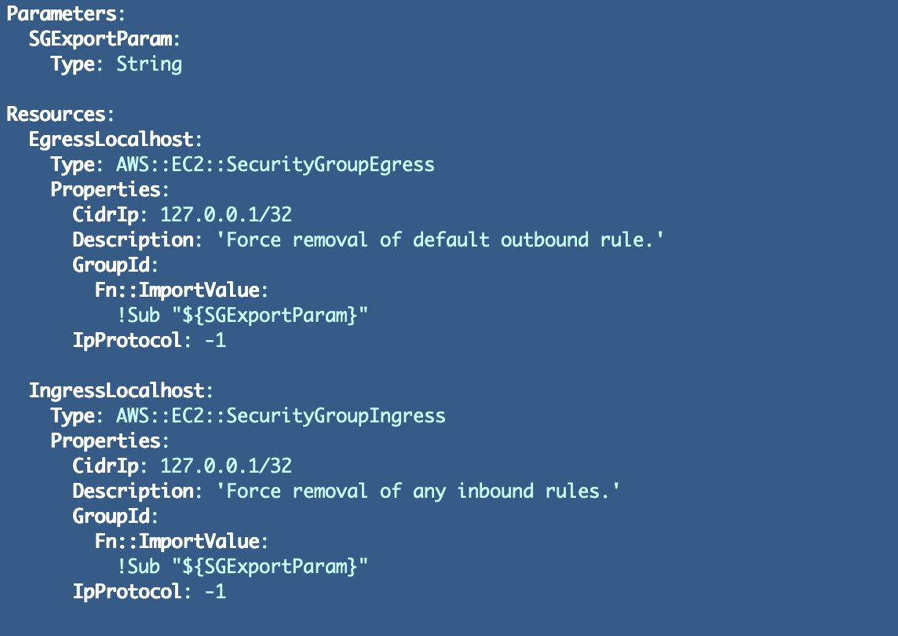Click the EgressLocalhost resource name

tap(111, 139)
